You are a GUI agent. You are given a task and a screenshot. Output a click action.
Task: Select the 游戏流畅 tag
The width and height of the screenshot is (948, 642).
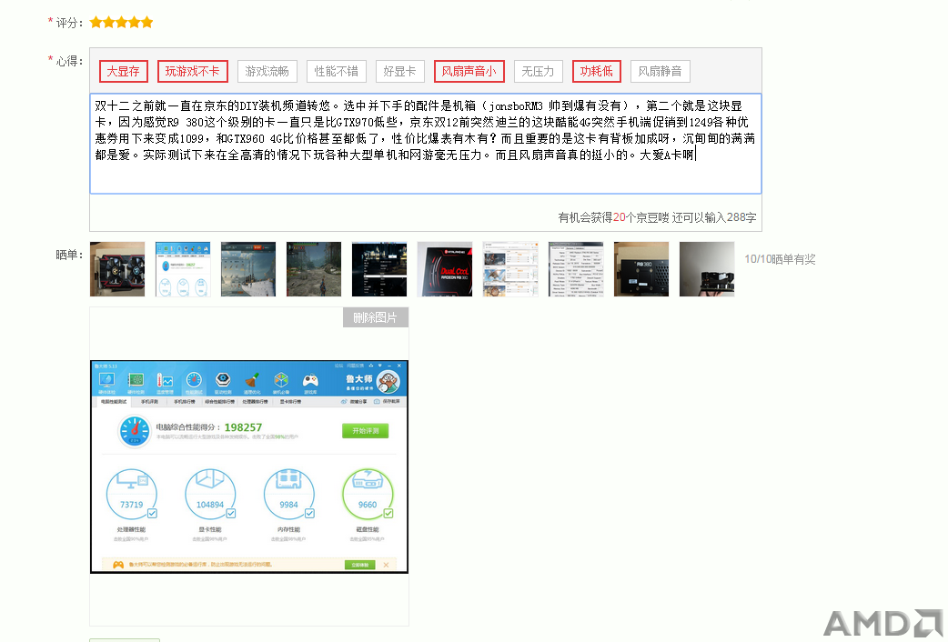click(x=267, y=71)
